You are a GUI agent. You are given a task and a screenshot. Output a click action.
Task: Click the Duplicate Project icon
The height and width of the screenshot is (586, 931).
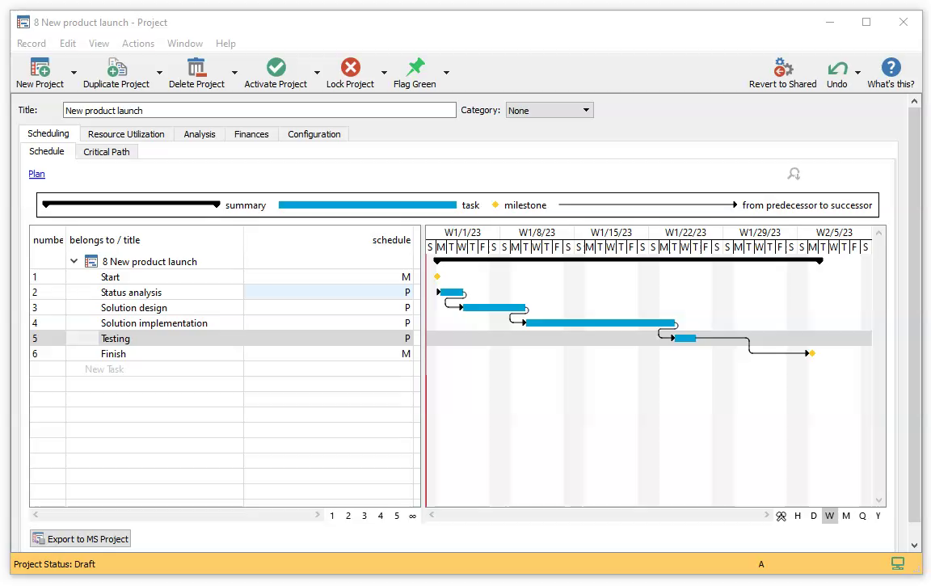(116, 67)
